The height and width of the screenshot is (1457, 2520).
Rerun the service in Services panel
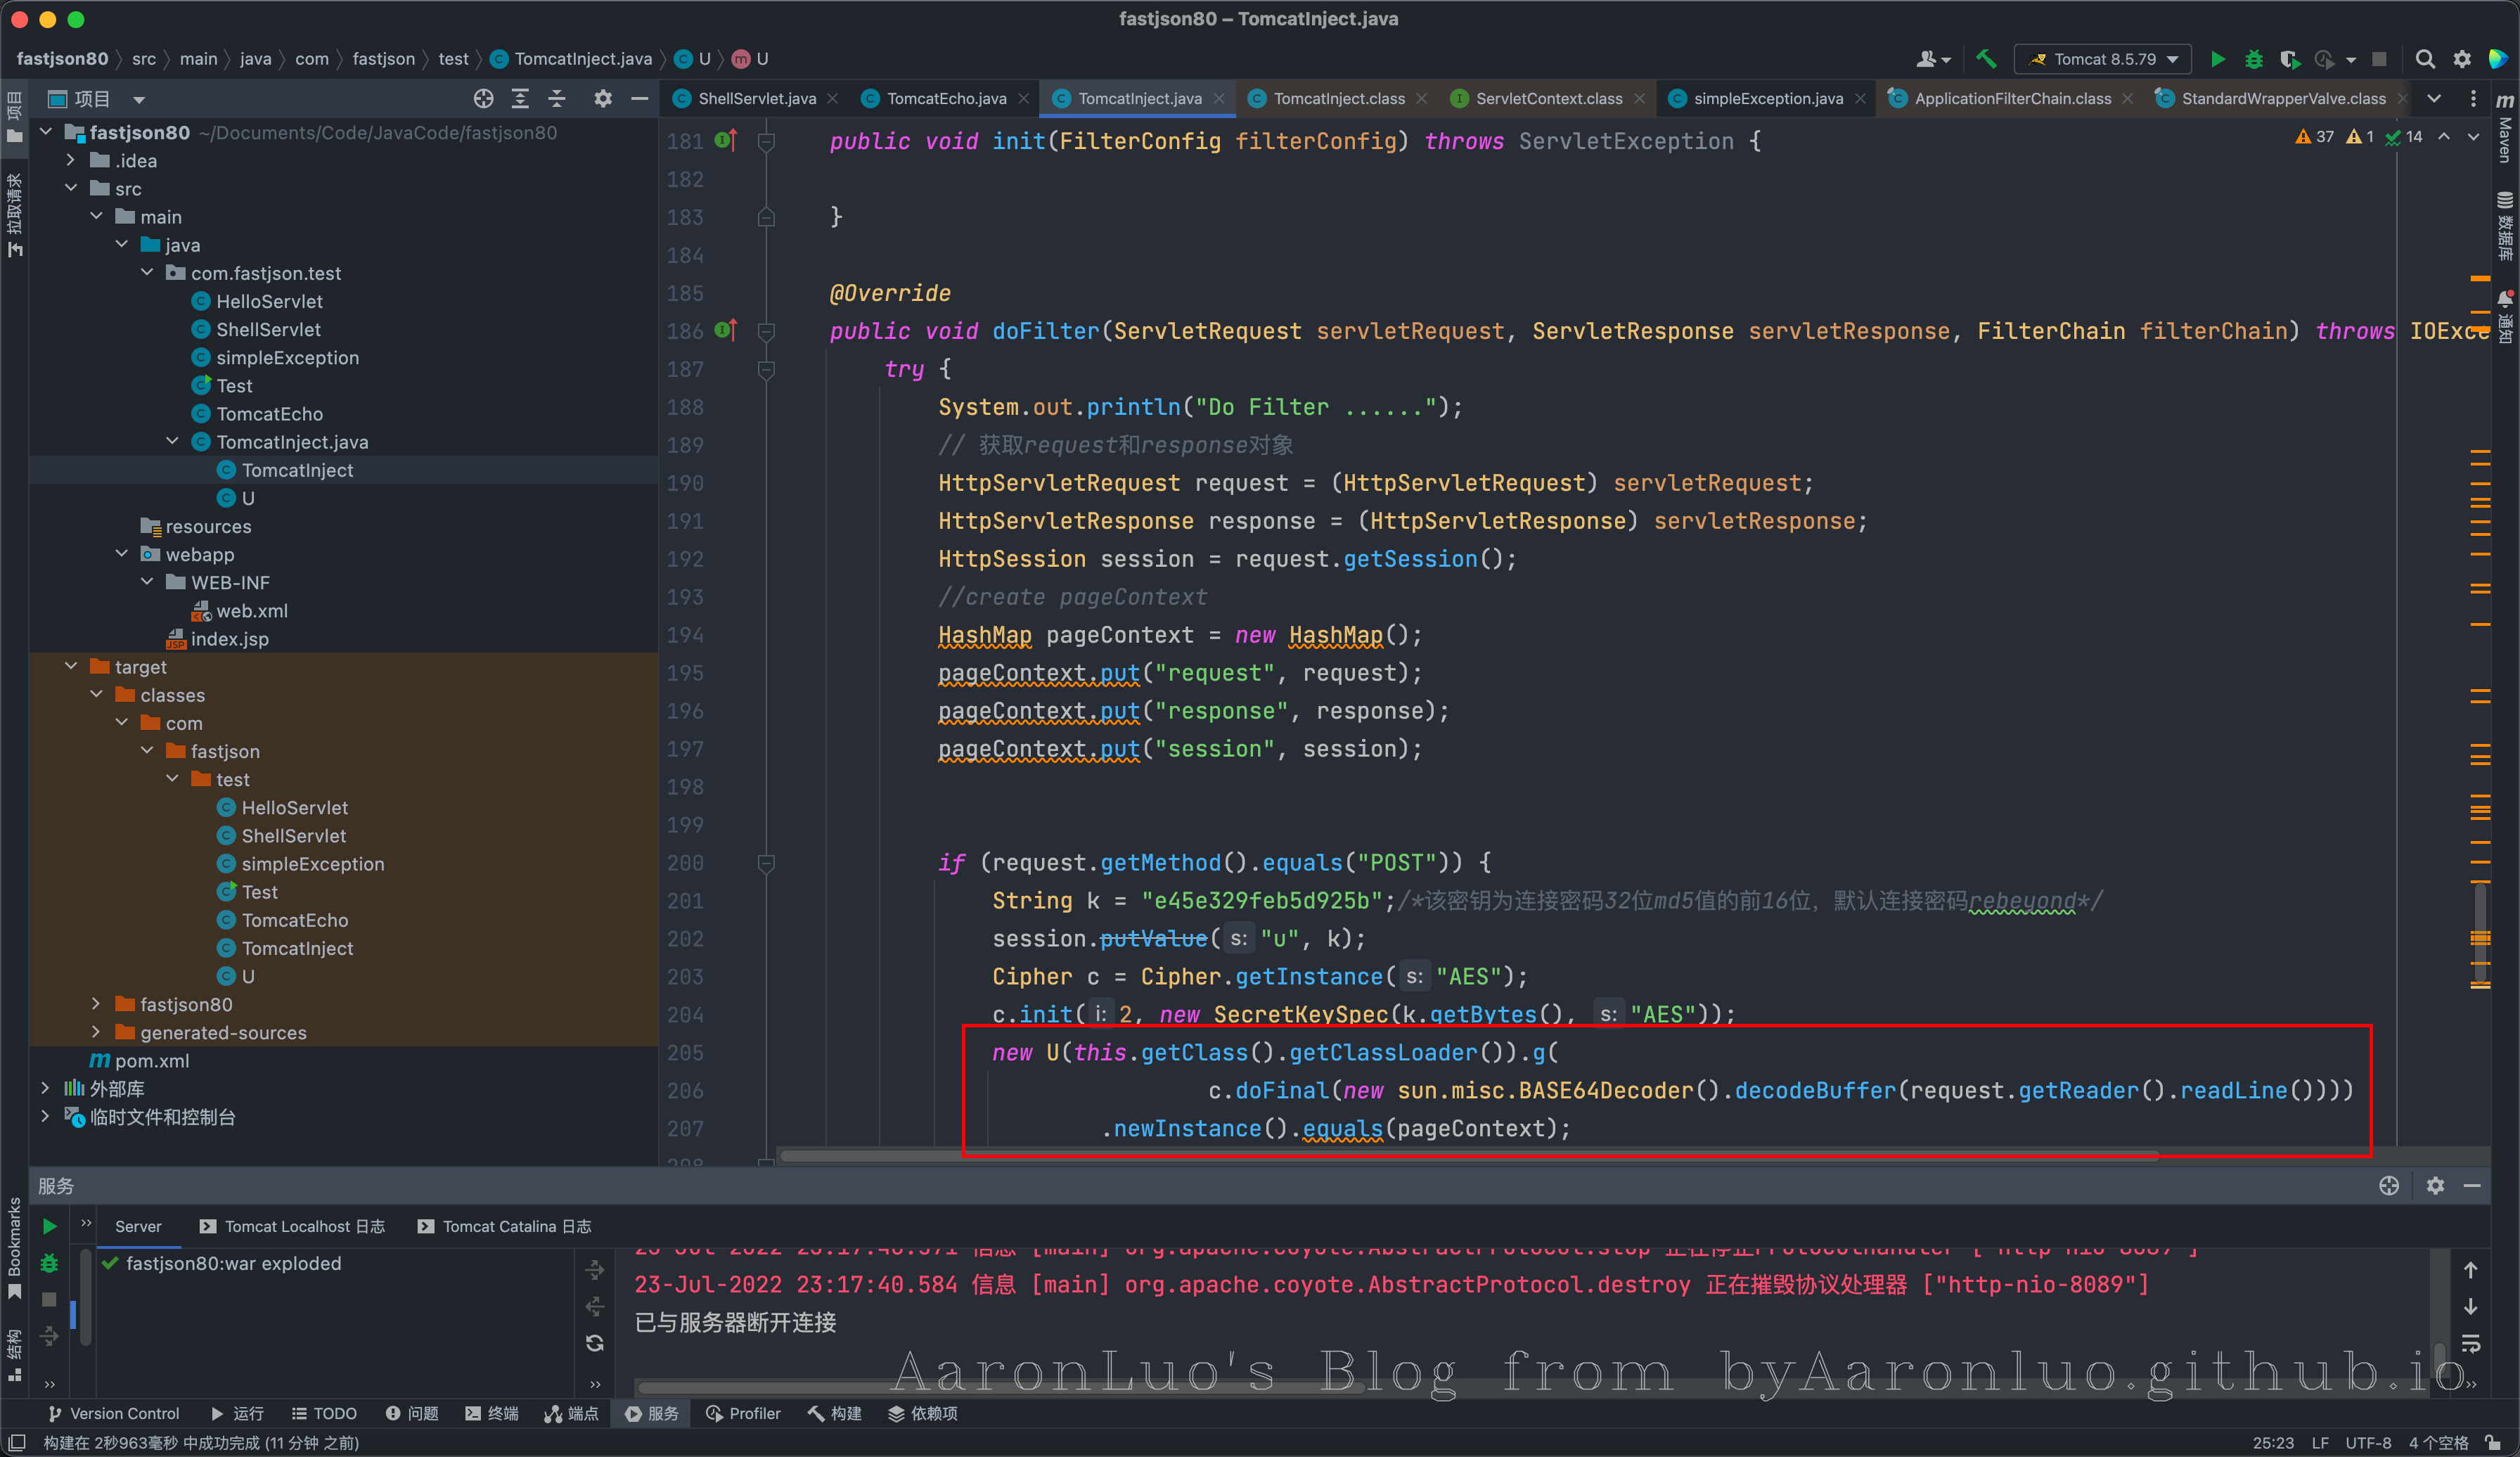[x=49, y=1226]
